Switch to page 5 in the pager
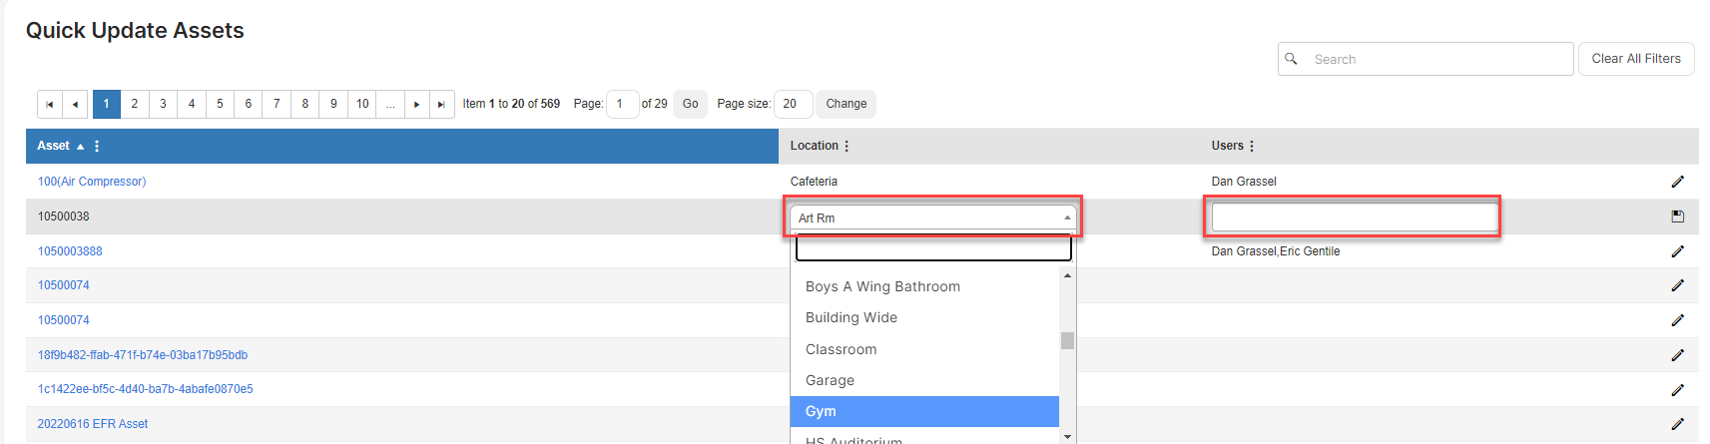 pyautogui.click(x=220, y=104)
